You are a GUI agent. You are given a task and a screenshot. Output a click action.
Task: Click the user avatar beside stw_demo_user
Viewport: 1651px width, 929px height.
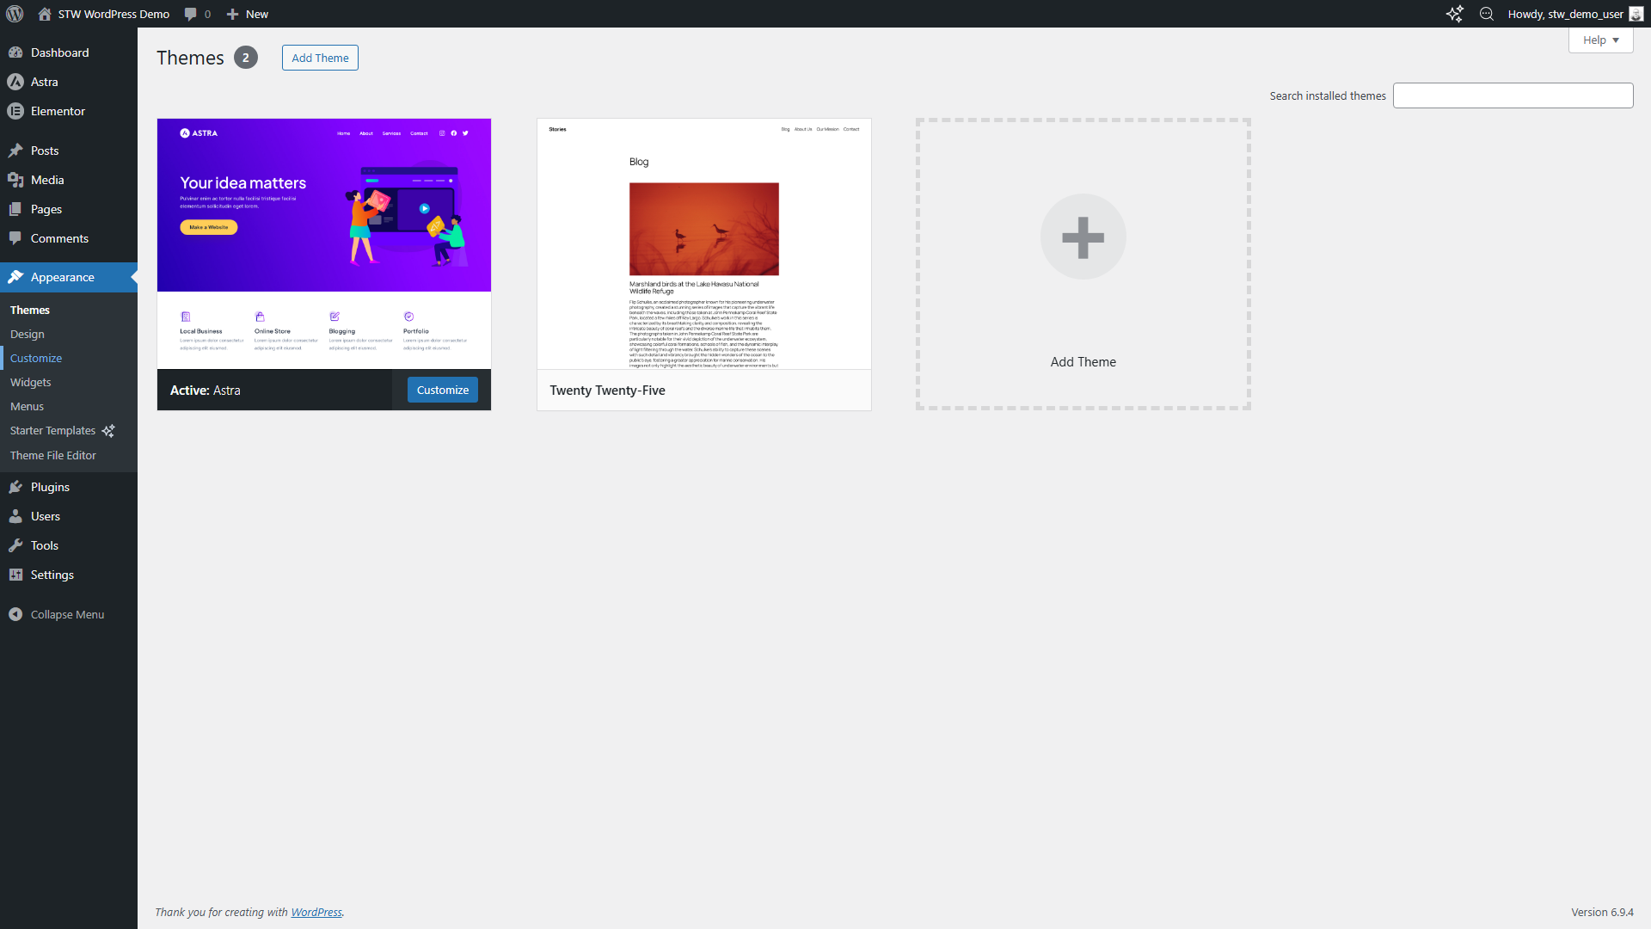click(1636, 14)
